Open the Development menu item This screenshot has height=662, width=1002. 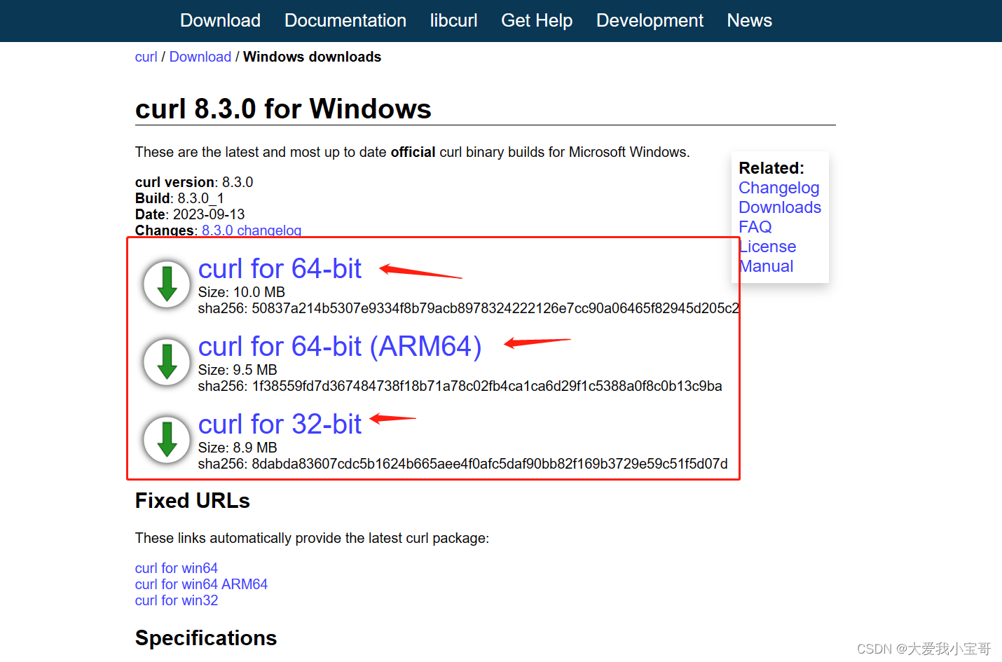pos(650,20)
